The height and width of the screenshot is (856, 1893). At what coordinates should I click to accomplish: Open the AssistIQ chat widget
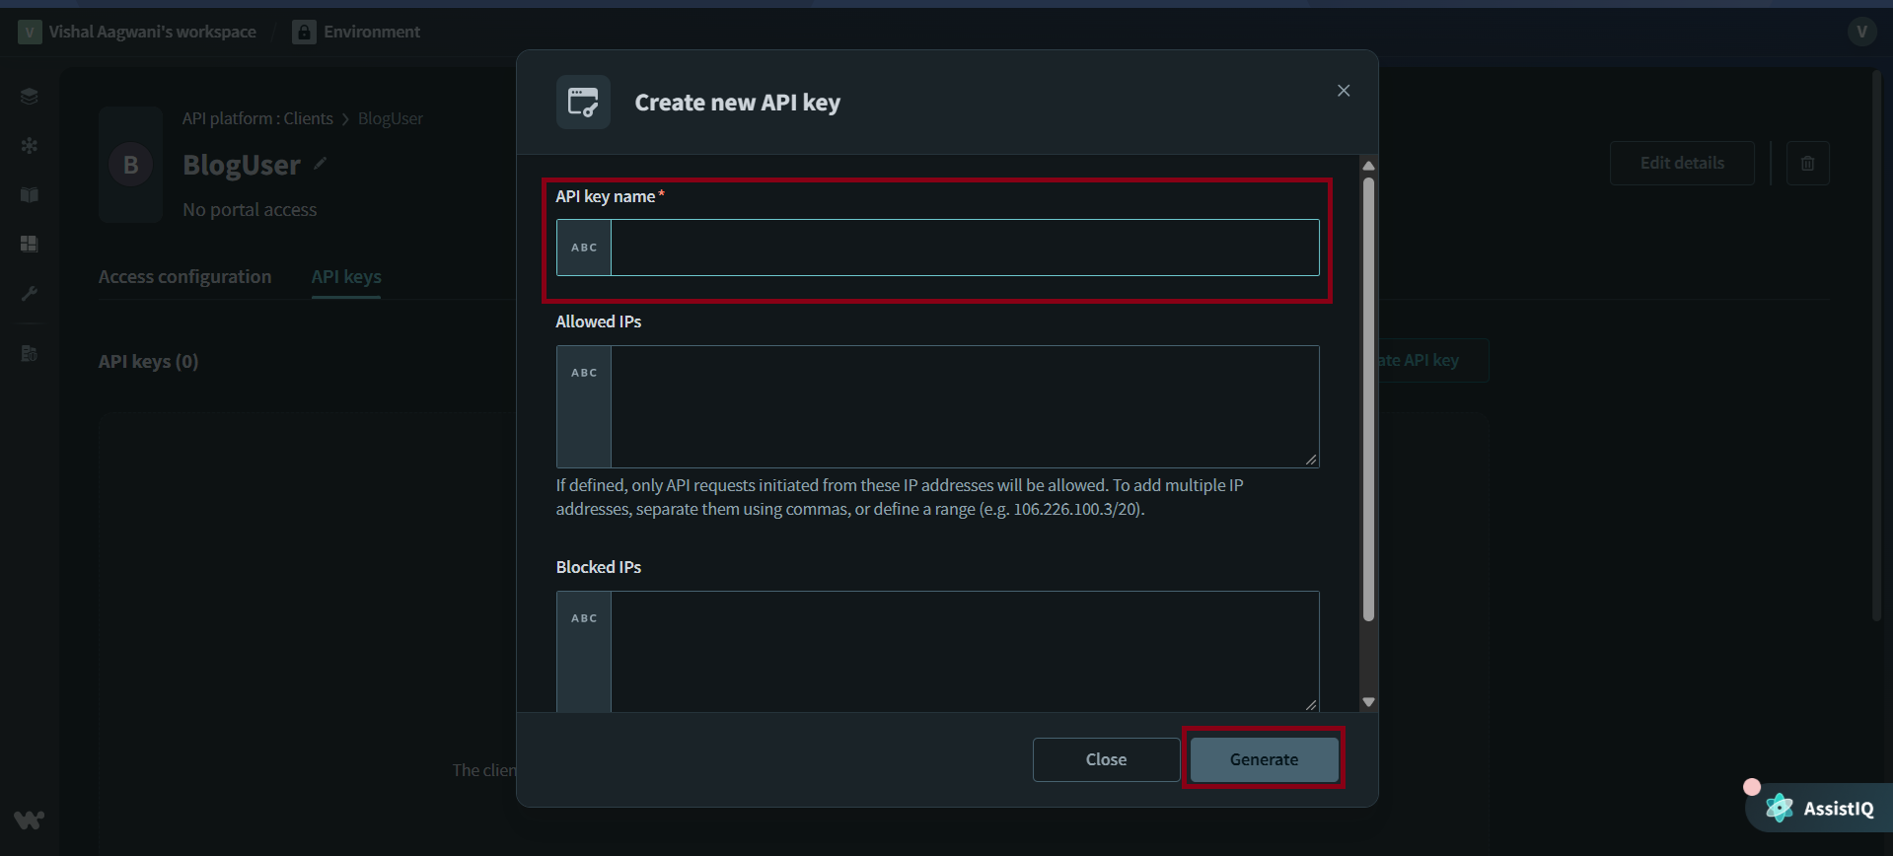(1835, 808)
